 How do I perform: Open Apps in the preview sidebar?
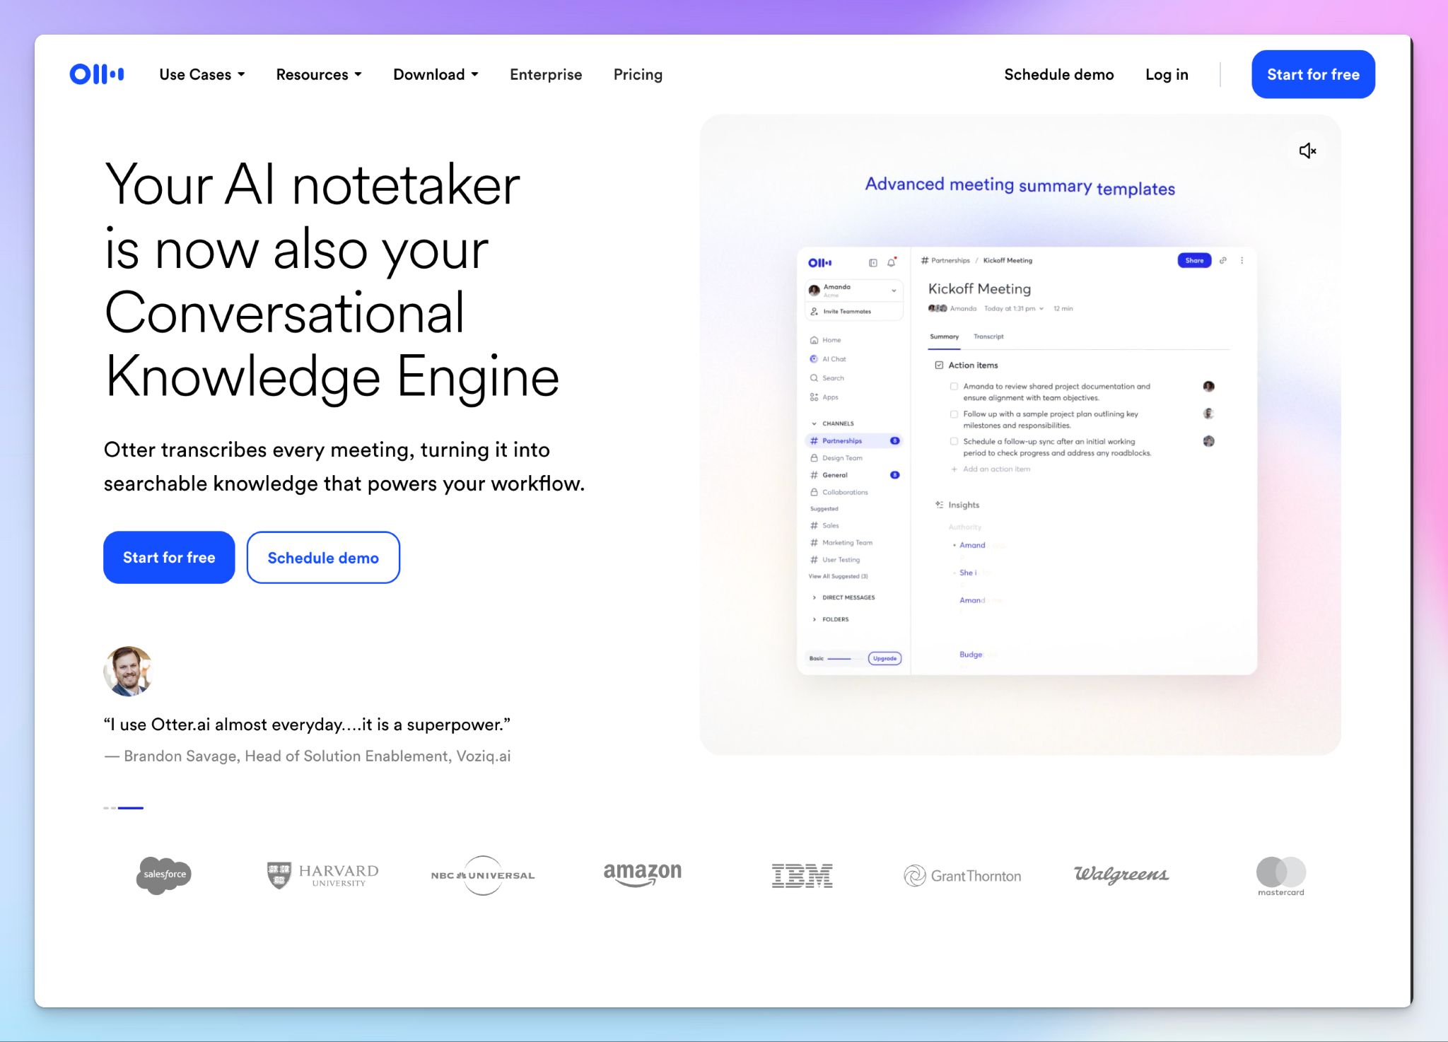pos(824,397)
